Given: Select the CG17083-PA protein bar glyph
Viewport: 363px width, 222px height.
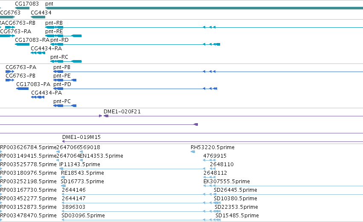Looking at the screenshot, I should point(23,89).
